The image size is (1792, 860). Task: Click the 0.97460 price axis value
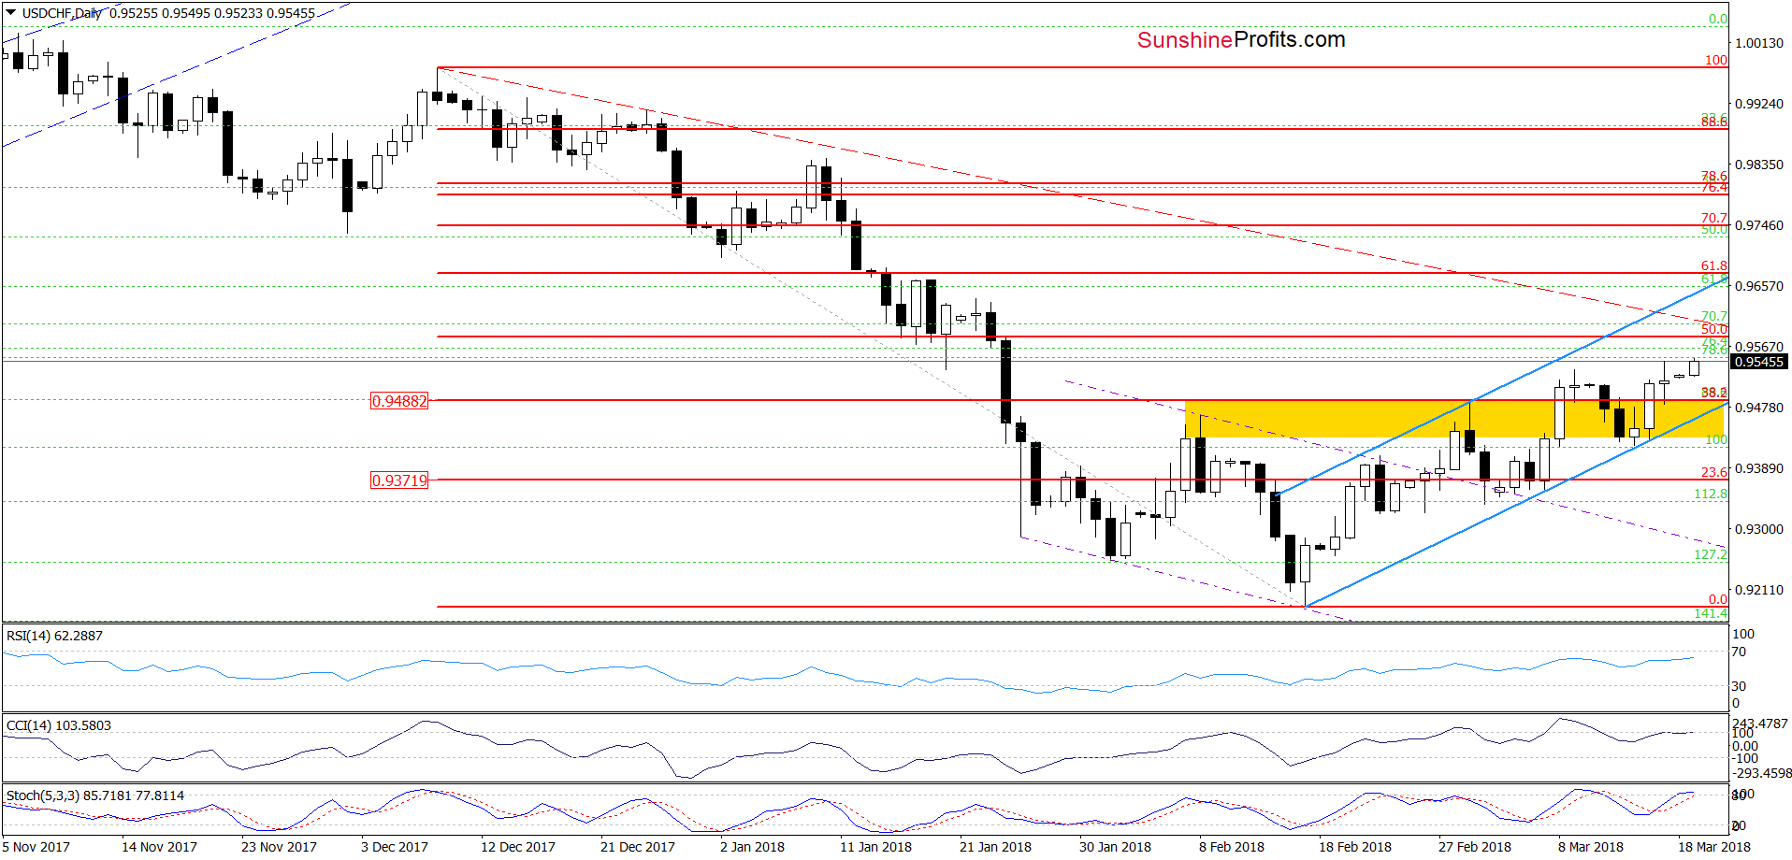pos(1759,225)
